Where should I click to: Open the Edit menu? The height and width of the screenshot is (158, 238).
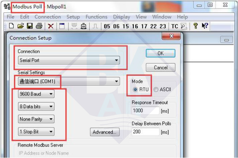25,17
